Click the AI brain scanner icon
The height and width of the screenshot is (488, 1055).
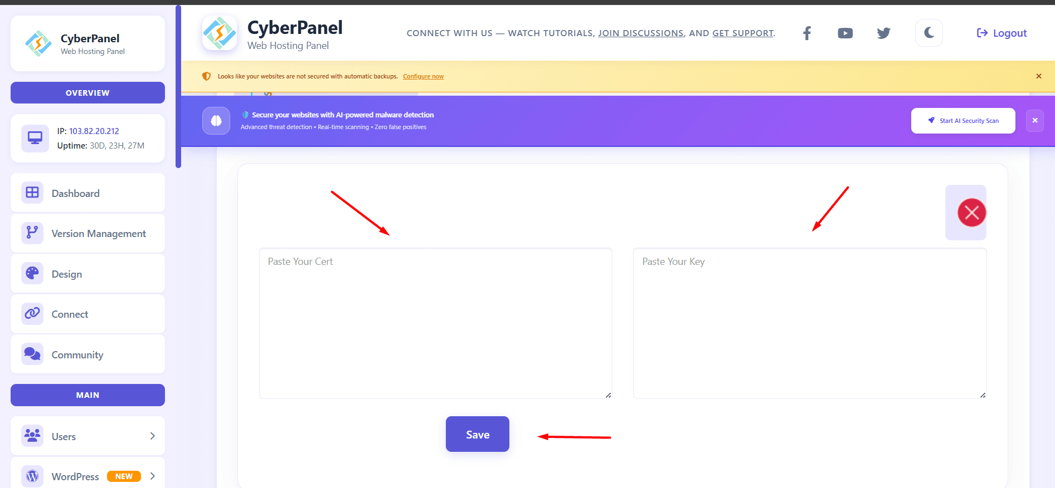tap(216, 121)
